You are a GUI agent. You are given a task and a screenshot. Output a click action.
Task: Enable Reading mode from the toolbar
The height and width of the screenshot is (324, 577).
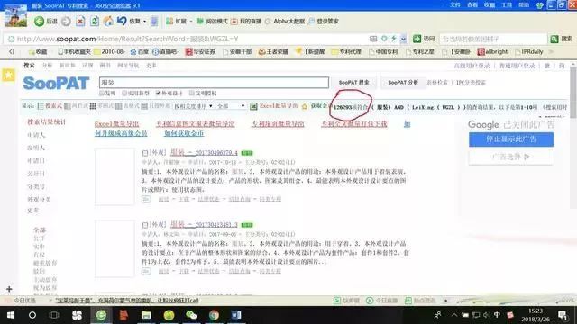tap(212, 22)
